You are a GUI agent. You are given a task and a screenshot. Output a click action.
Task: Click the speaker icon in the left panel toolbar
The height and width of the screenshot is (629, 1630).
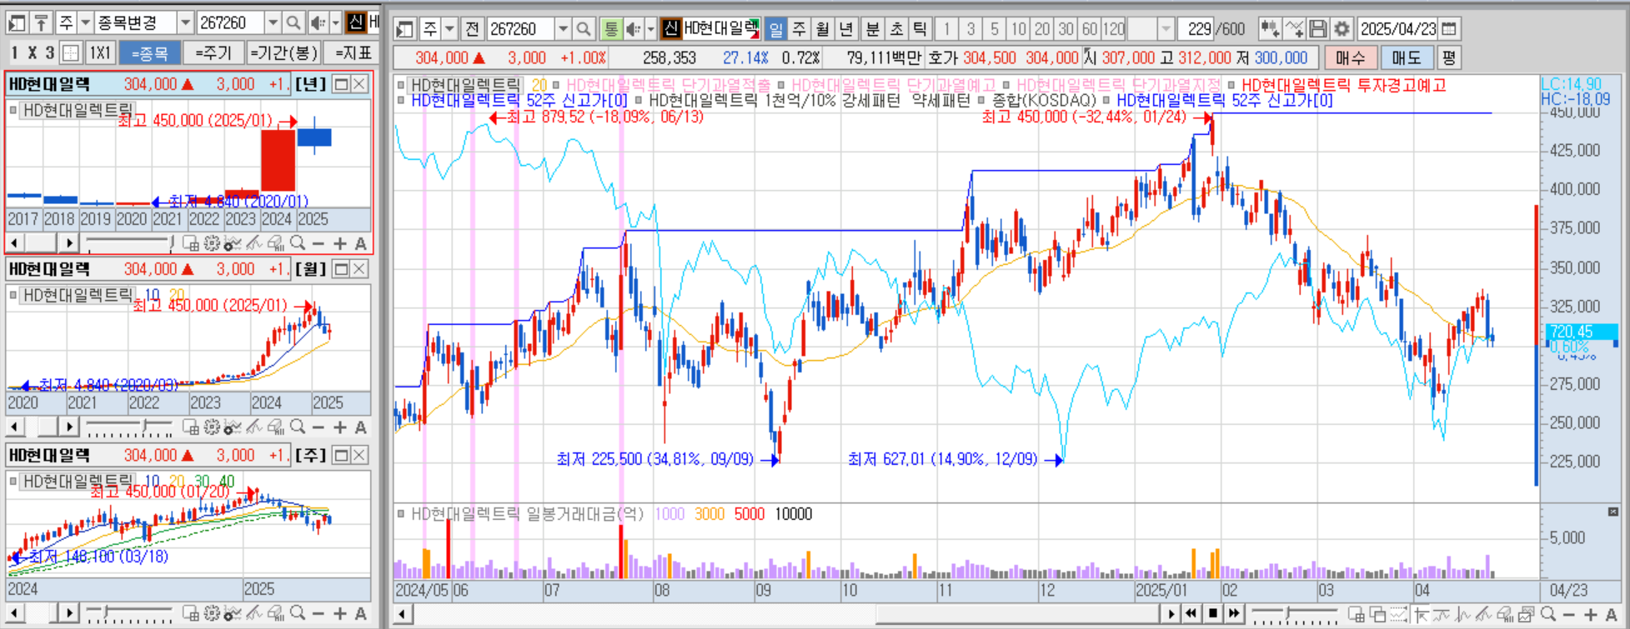tap(318, 22)
